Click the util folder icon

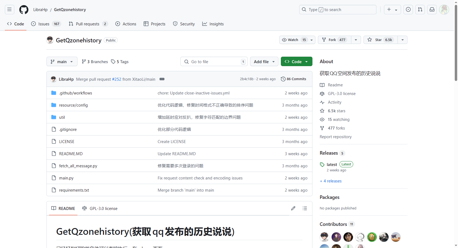coord(54,117)
